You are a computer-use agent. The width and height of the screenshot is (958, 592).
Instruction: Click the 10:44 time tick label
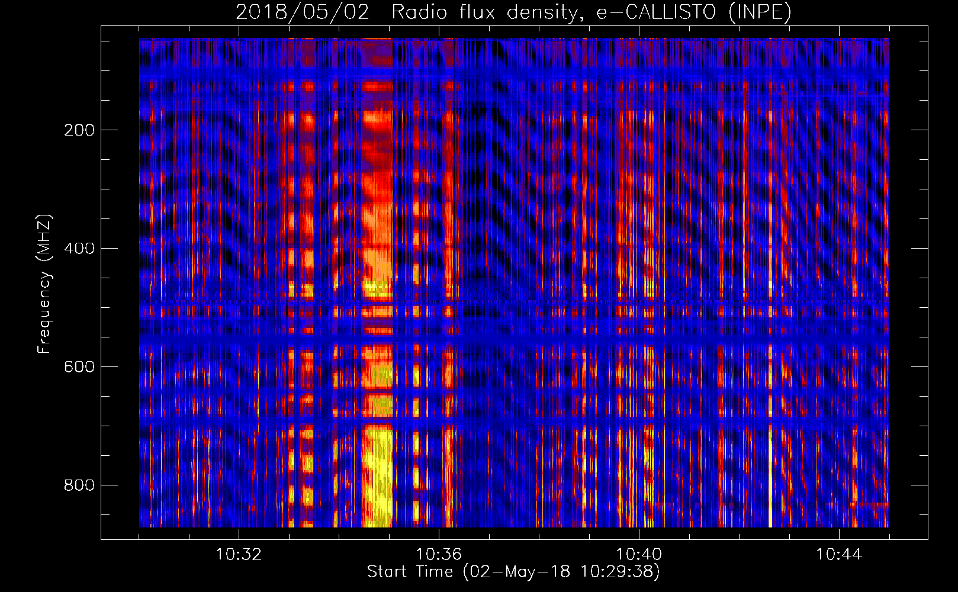[839, 555]
